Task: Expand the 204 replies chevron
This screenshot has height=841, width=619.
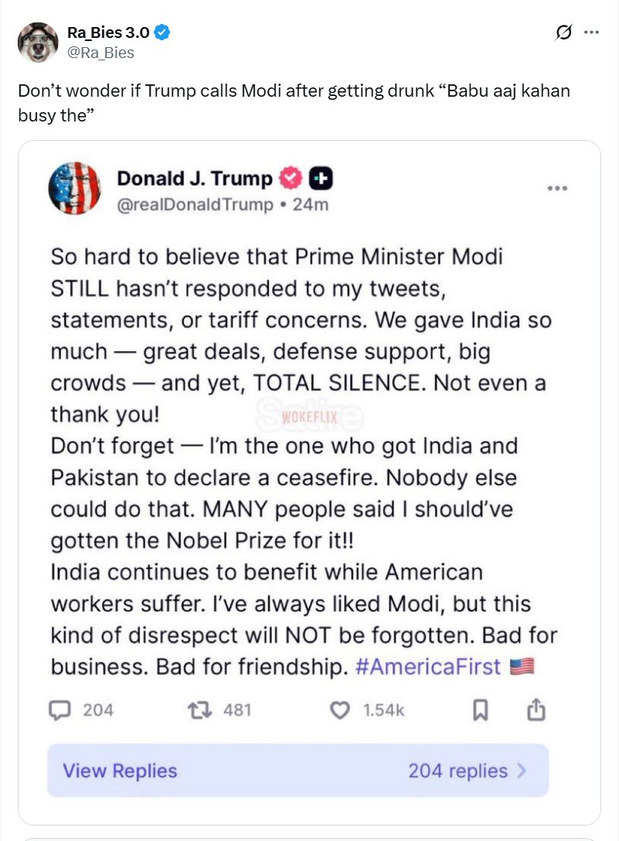Action: tap(522, 771)
